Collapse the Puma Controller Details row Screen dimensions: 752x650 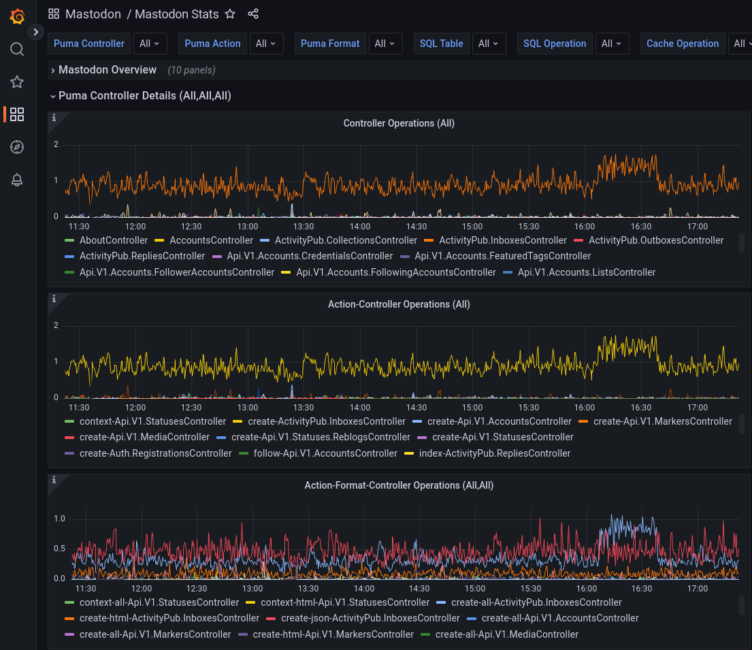(144, 96)
